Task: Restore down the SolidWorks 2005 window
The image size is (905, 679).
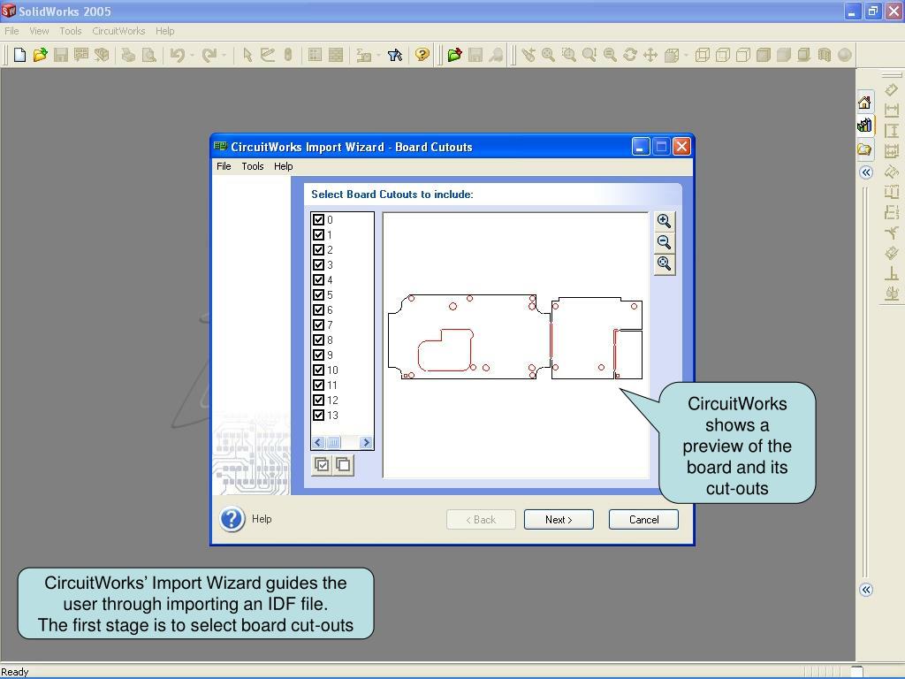Action: click(872, 11)
